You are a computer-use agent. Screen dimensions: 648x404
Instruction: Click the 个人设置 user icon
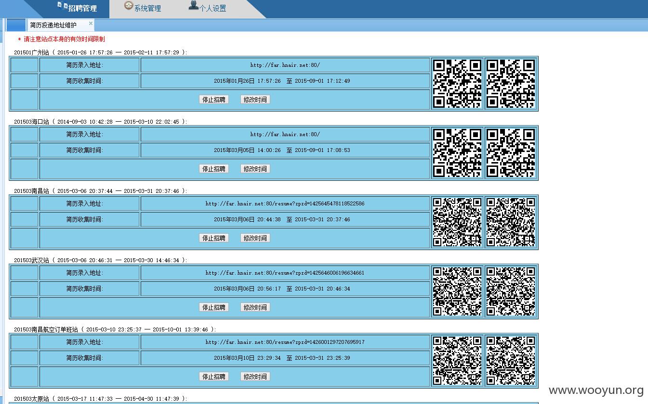coord(193,5)
